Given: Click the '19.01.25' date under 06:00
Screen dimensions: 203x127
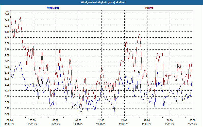Looking at the screenshot, I should (55, 124).
